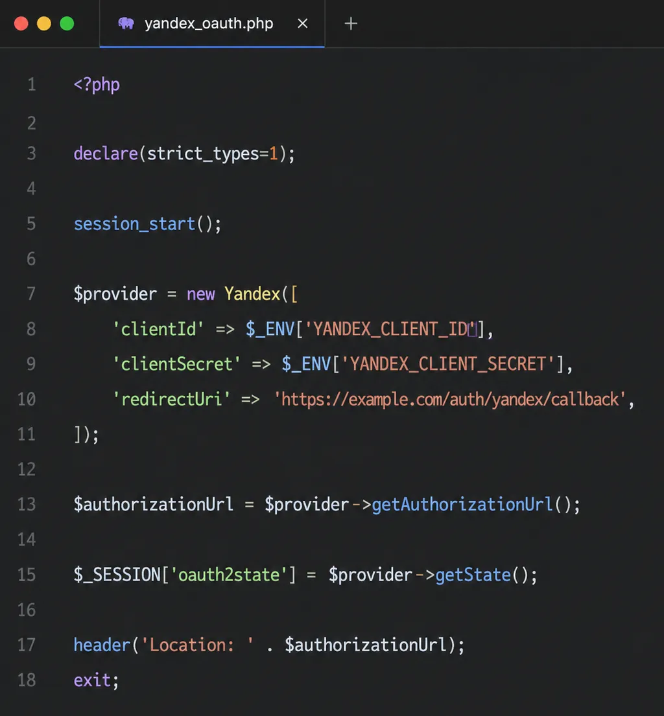Click the 'clientSecret' array key
This screenshot has height=716, width=664.
click(x=176, y=364)
